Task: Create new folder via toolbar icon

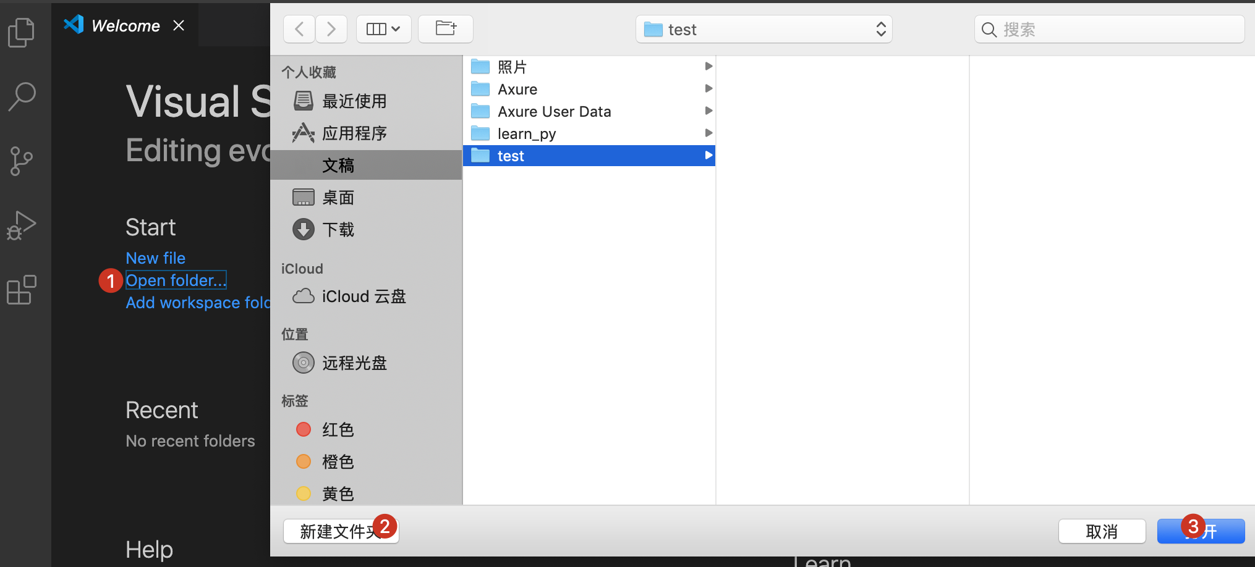Action: 446,29
